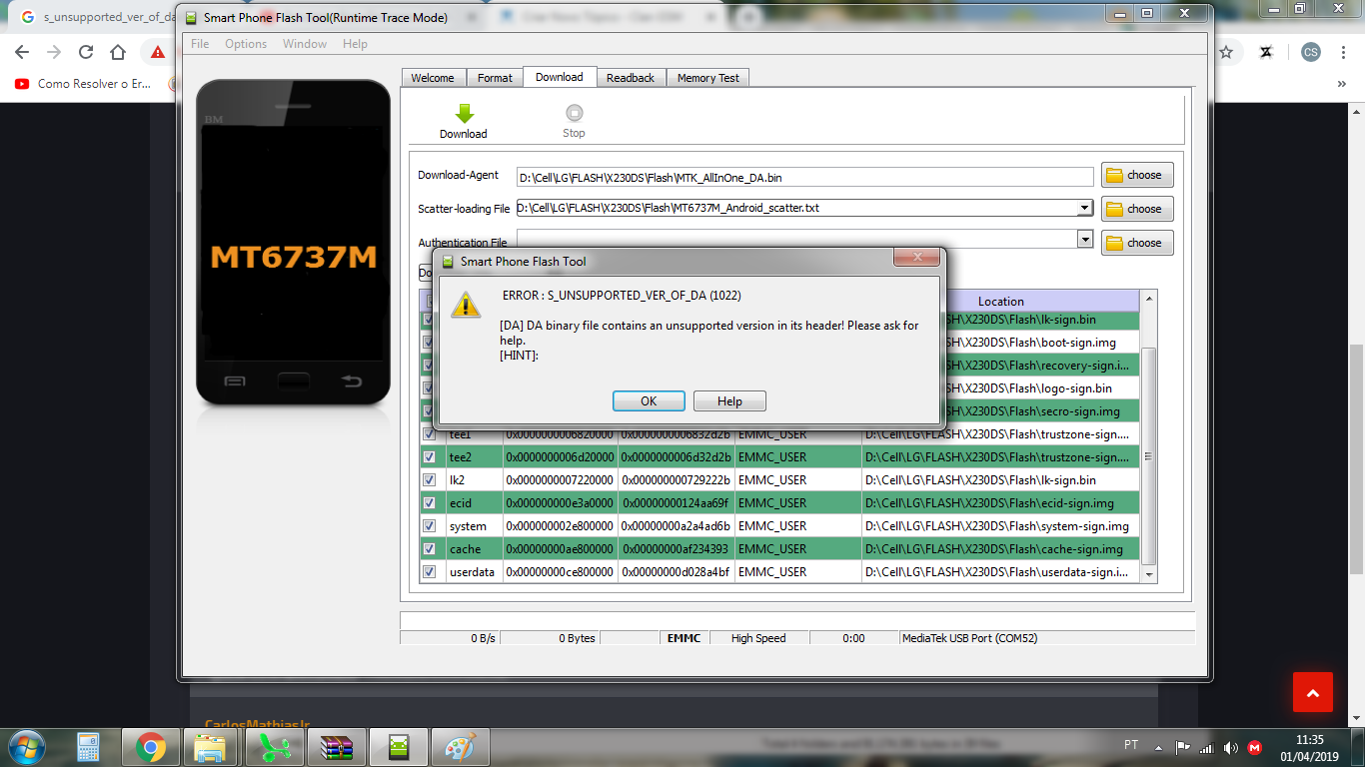The image size is (1365, 767).
Task: Click the volume icon in system tray
Action: coord(1230,747)
